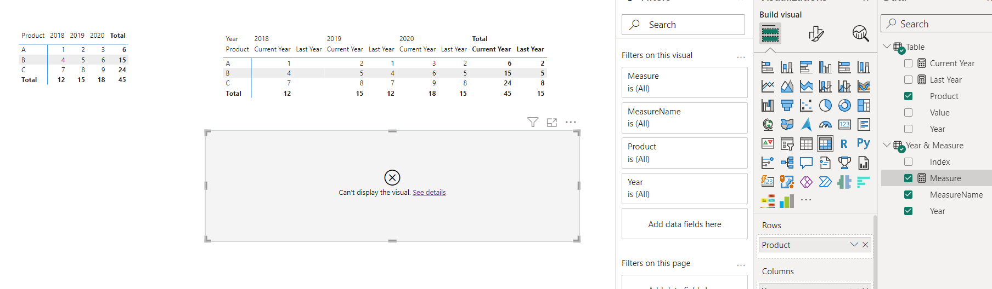The image size is (992, 289).
Task: Select the R script visual
Action: (x=844, y=144)
